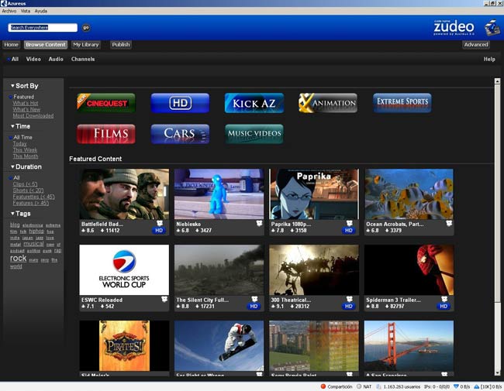
Task: Click the red Compartición status icon
Action: pos(323,386)
